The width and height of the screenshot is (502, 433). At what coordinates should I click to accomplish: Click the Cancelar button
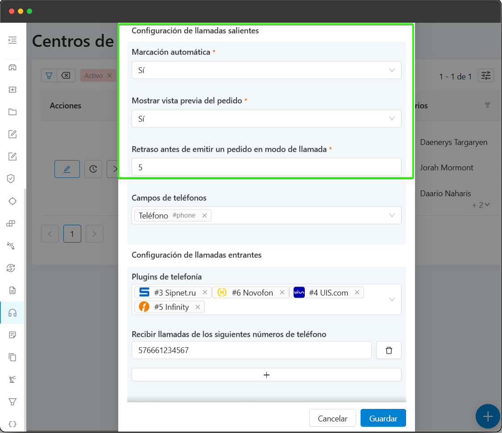[x=332, y=418]
